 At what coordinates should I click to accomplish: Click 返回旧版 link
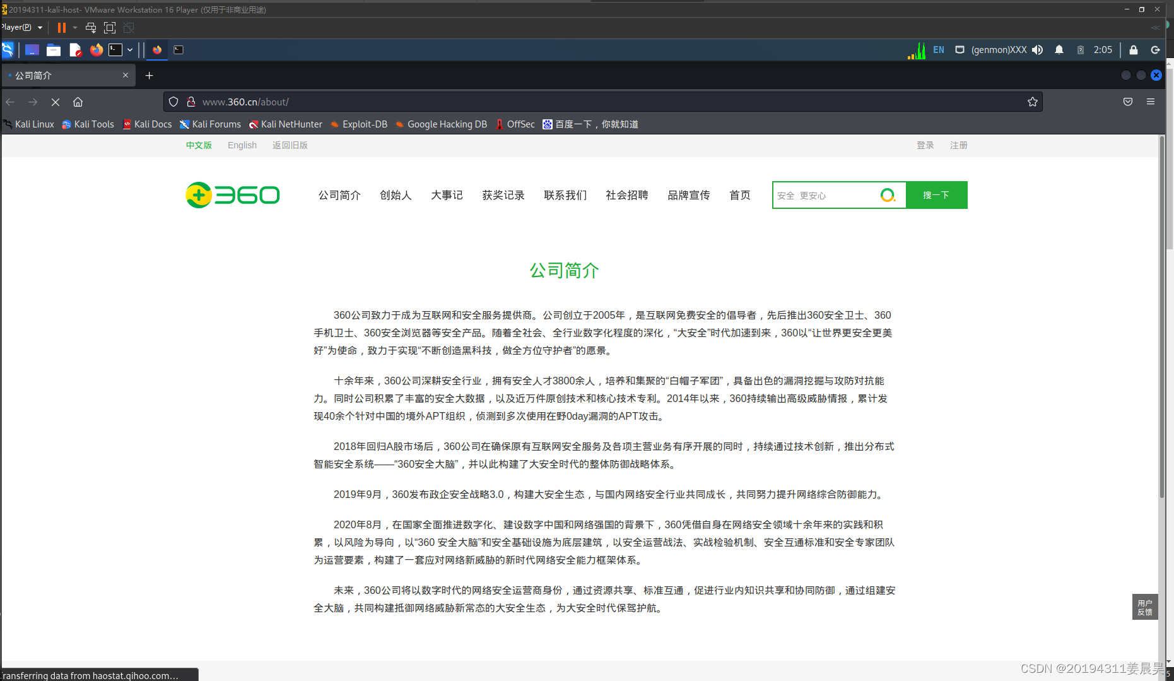coord(290,145)
